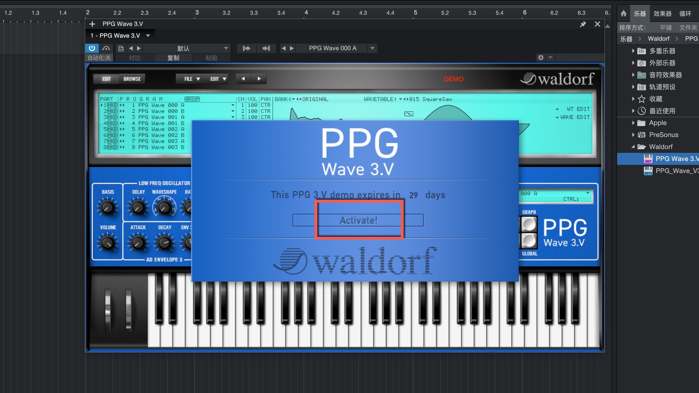The width and height of the screenshot is (699, 393).
Task: Toggle the plugin power bypass button
Action: point(92,48)
